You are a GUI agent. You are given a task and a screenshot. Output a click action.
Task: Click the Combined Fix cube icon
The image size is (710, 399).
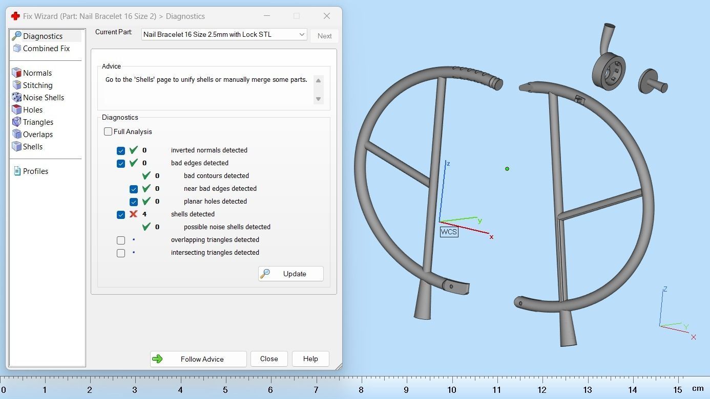coord(16,48)
